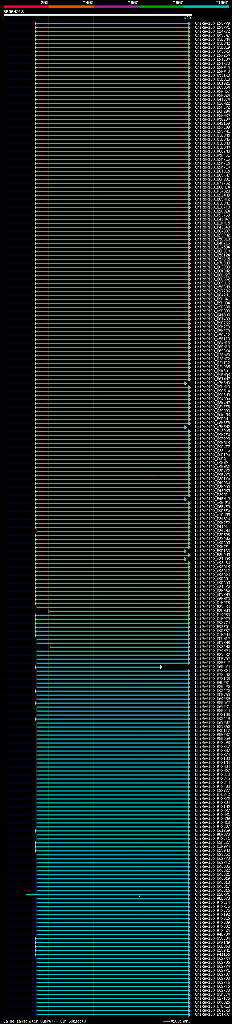Click label UniRef100_B6TWN7
This screenshot has height=1024, width=232.
pos(212,379)
